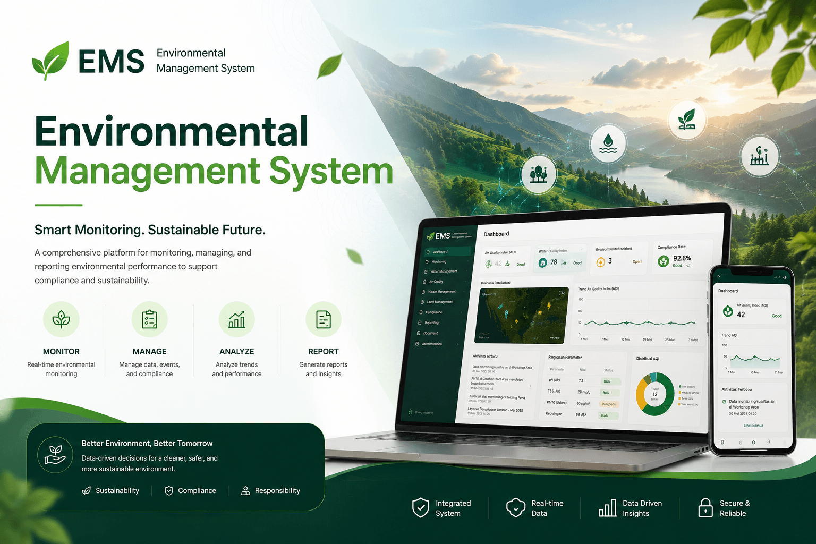Open the ANALYZE bar chart icon
816x544 pixels.
[236, 319]
